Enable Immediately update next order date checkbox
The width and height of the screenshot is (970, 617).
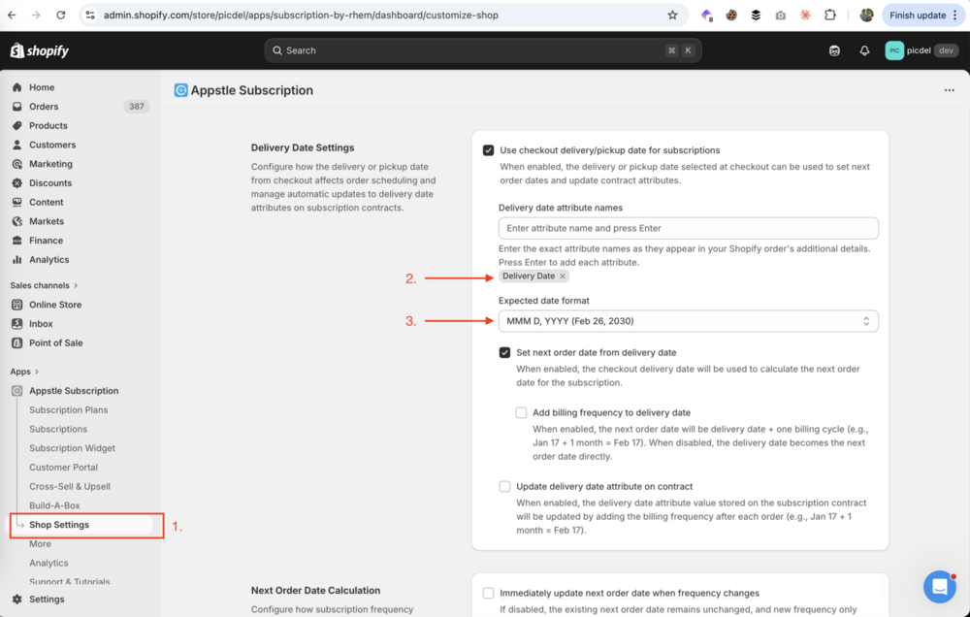click(488, 593)
